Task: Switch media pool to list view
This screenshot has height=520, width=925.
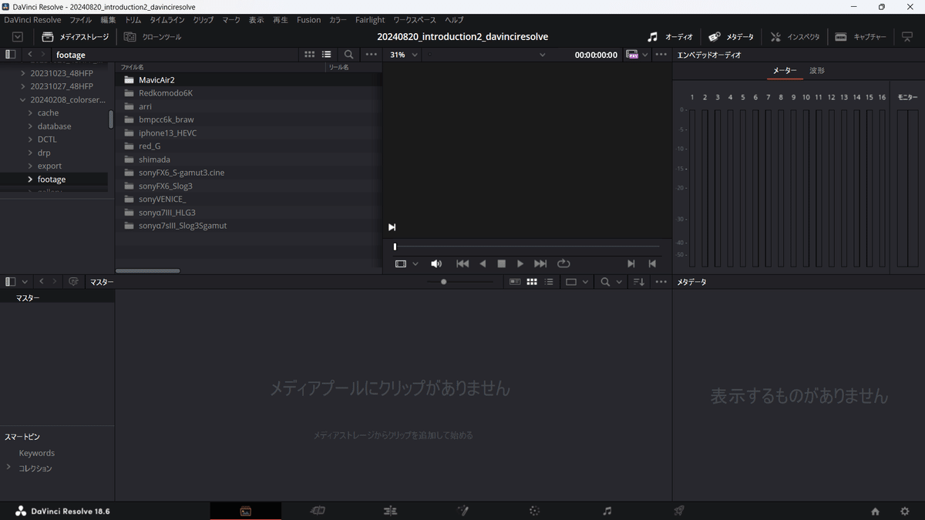Action: pos(549,282)
